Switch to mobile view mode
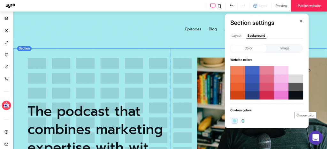The height and width of the screenshot is (149, 327). coord(219,6)
